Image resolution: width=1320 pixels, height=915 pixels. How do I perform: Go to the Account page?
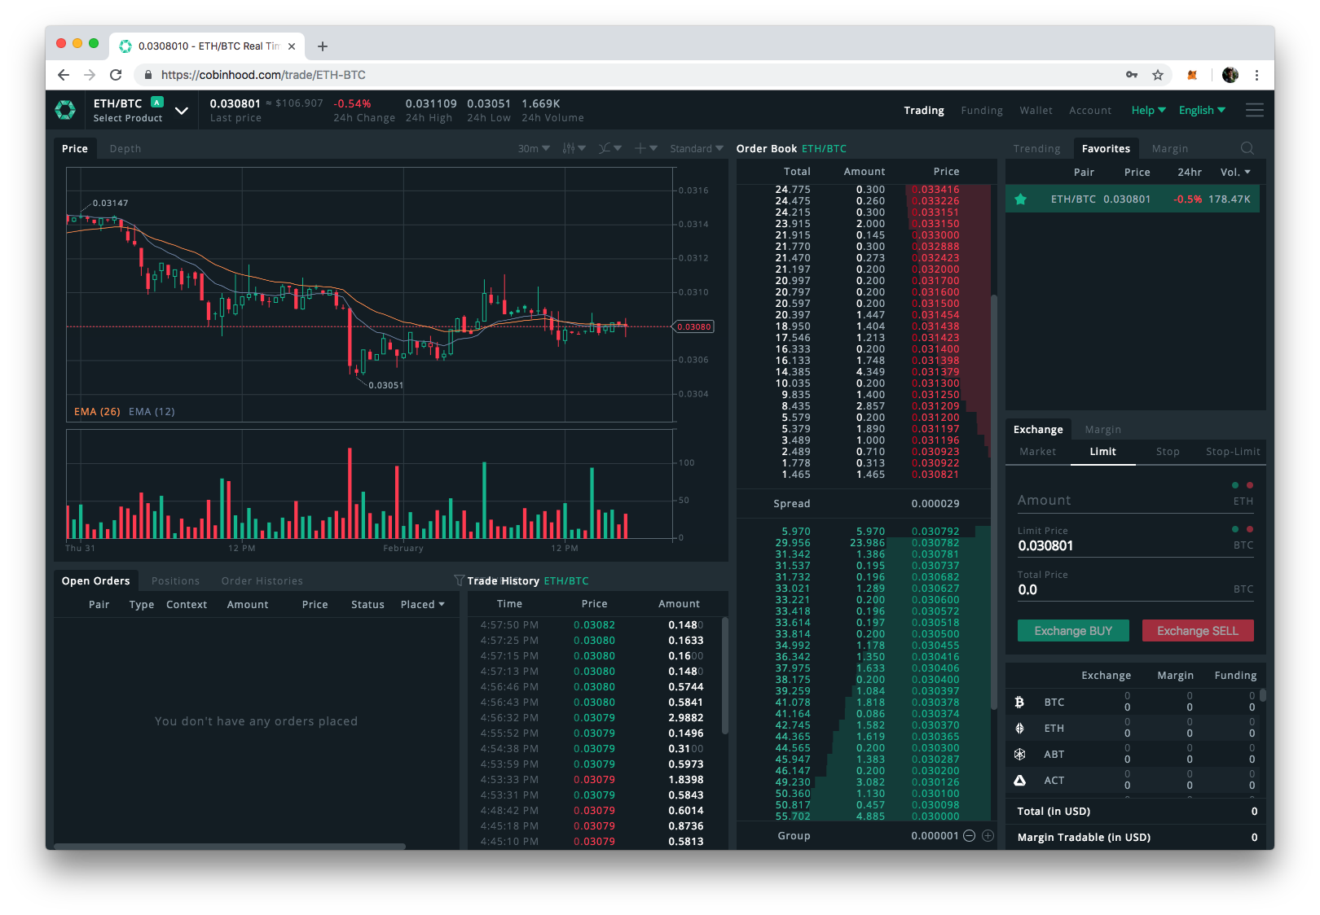point(1089,110)
